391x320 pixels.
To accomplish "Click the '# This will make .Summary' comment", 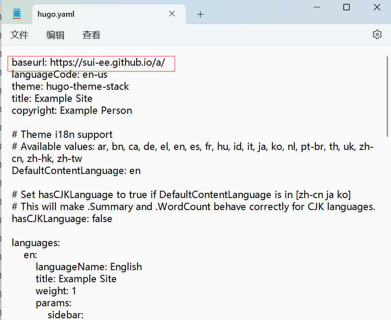I will coord(193,207).
